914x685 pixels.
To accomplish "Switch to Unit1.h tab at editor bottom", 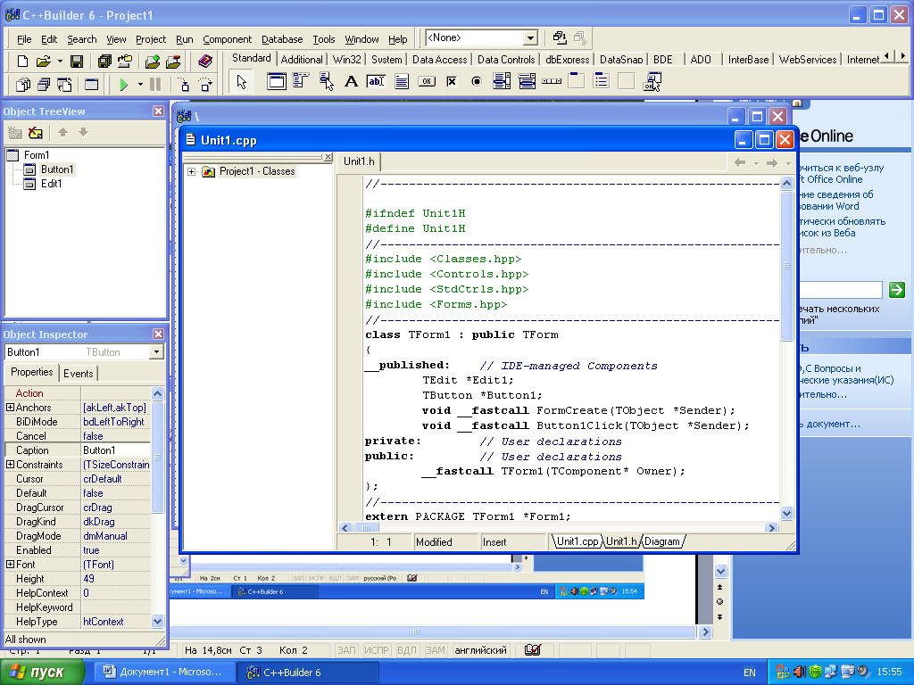I will 621,541.
